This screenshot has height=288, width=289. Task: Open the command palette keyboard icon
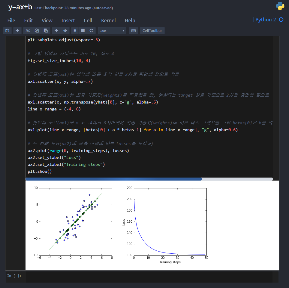(x=134, y=31)
